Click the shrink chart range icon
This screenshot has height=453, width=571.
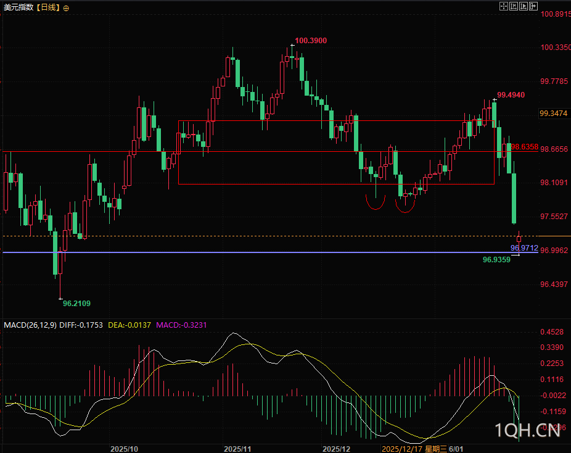pos(514,6)
